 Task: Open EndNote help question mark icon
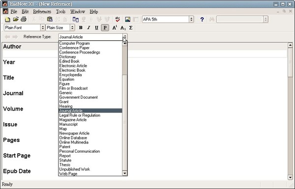tap(202, 19)
